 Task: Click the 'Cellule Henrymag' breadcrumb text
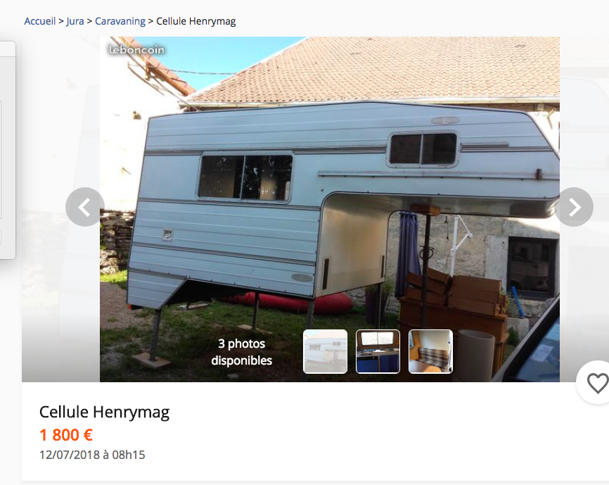[x=195, y=21]
